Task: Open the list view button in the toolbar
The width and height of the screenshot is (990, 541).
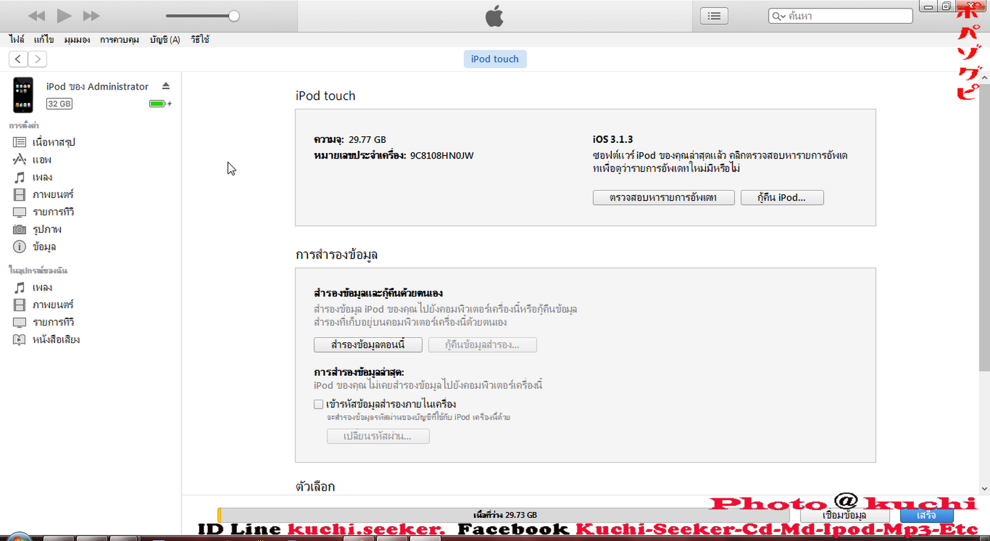Action: [714, 16]
